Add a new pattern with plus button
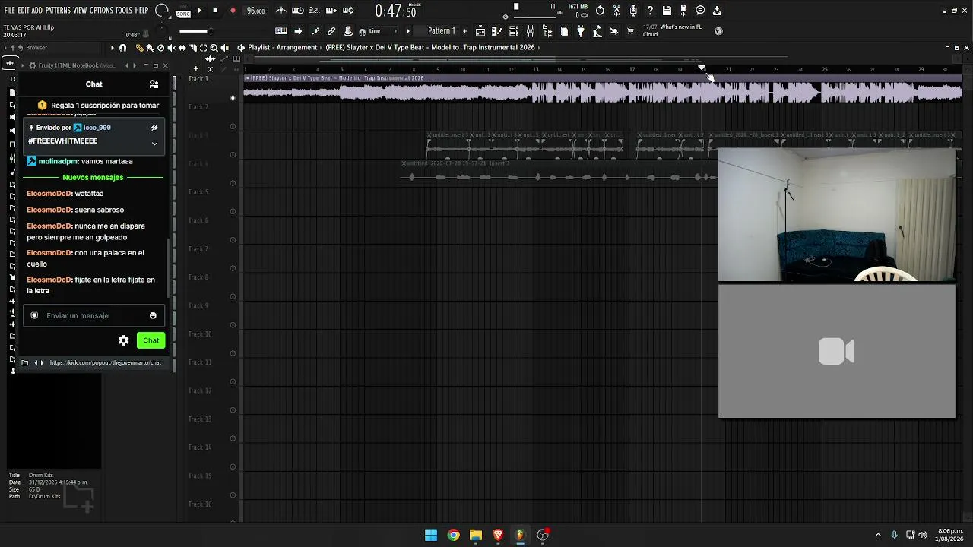 465,31
